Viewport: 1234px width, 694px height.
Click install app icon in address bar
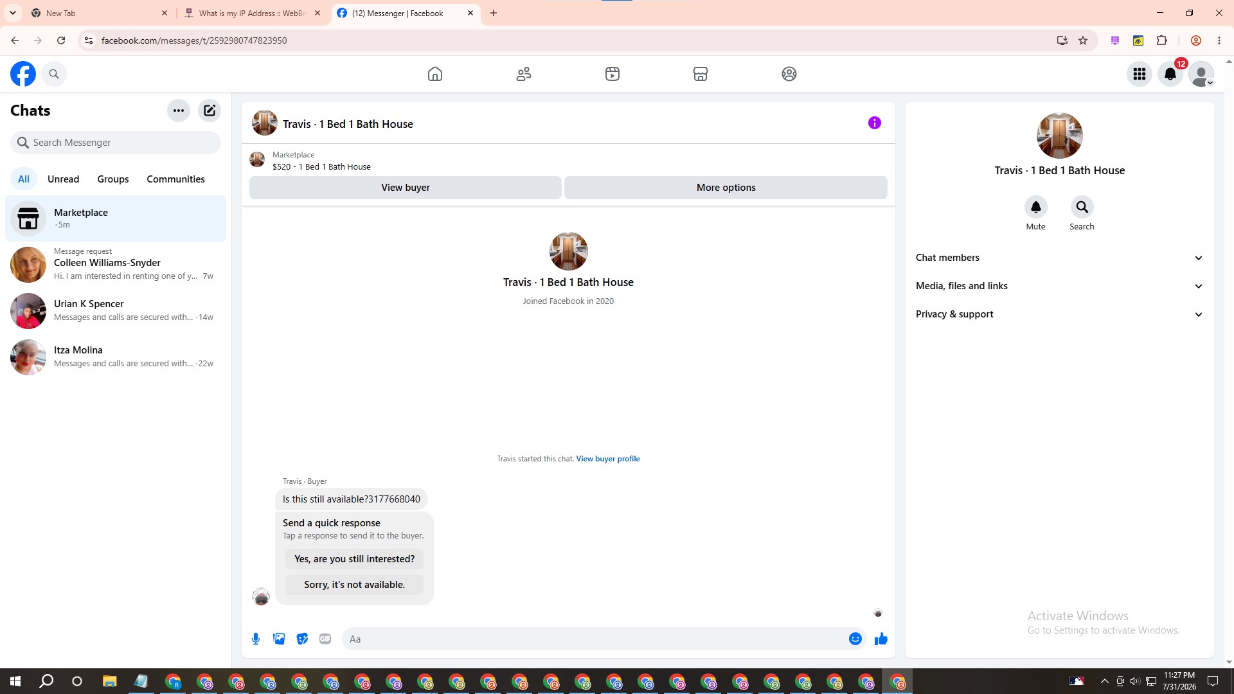[1062, 40]
